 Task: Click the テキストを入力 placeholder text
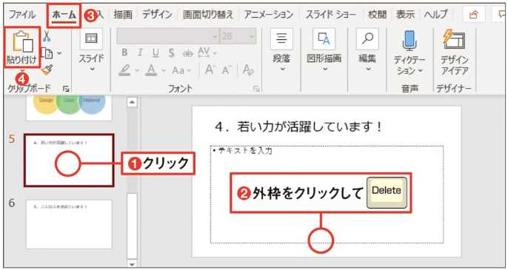(246, 151)
